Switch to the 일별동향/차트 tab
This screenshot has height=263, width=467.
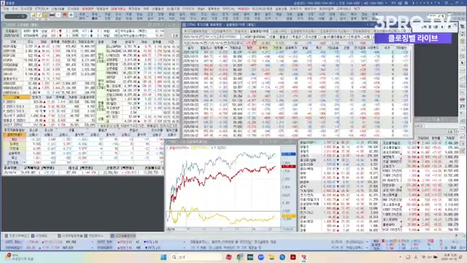259,31
